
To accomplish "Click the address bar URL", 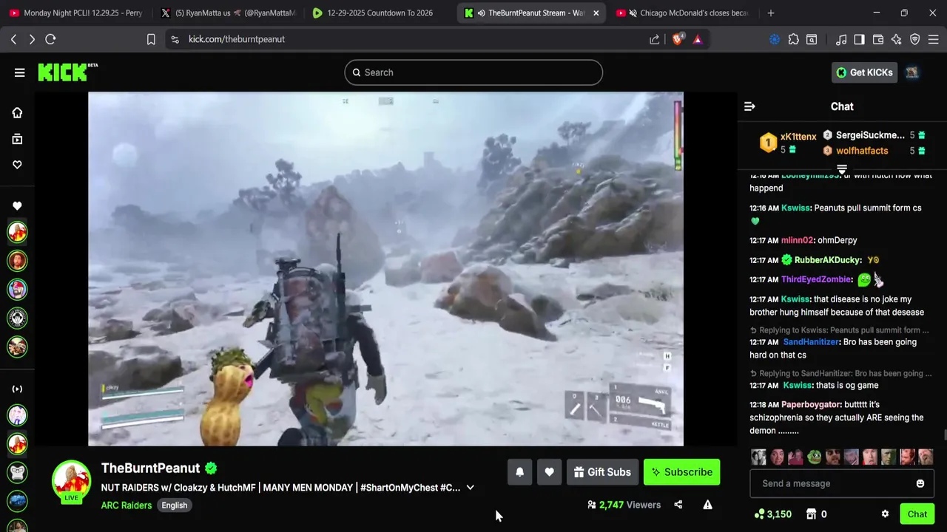I will point(237,39).
